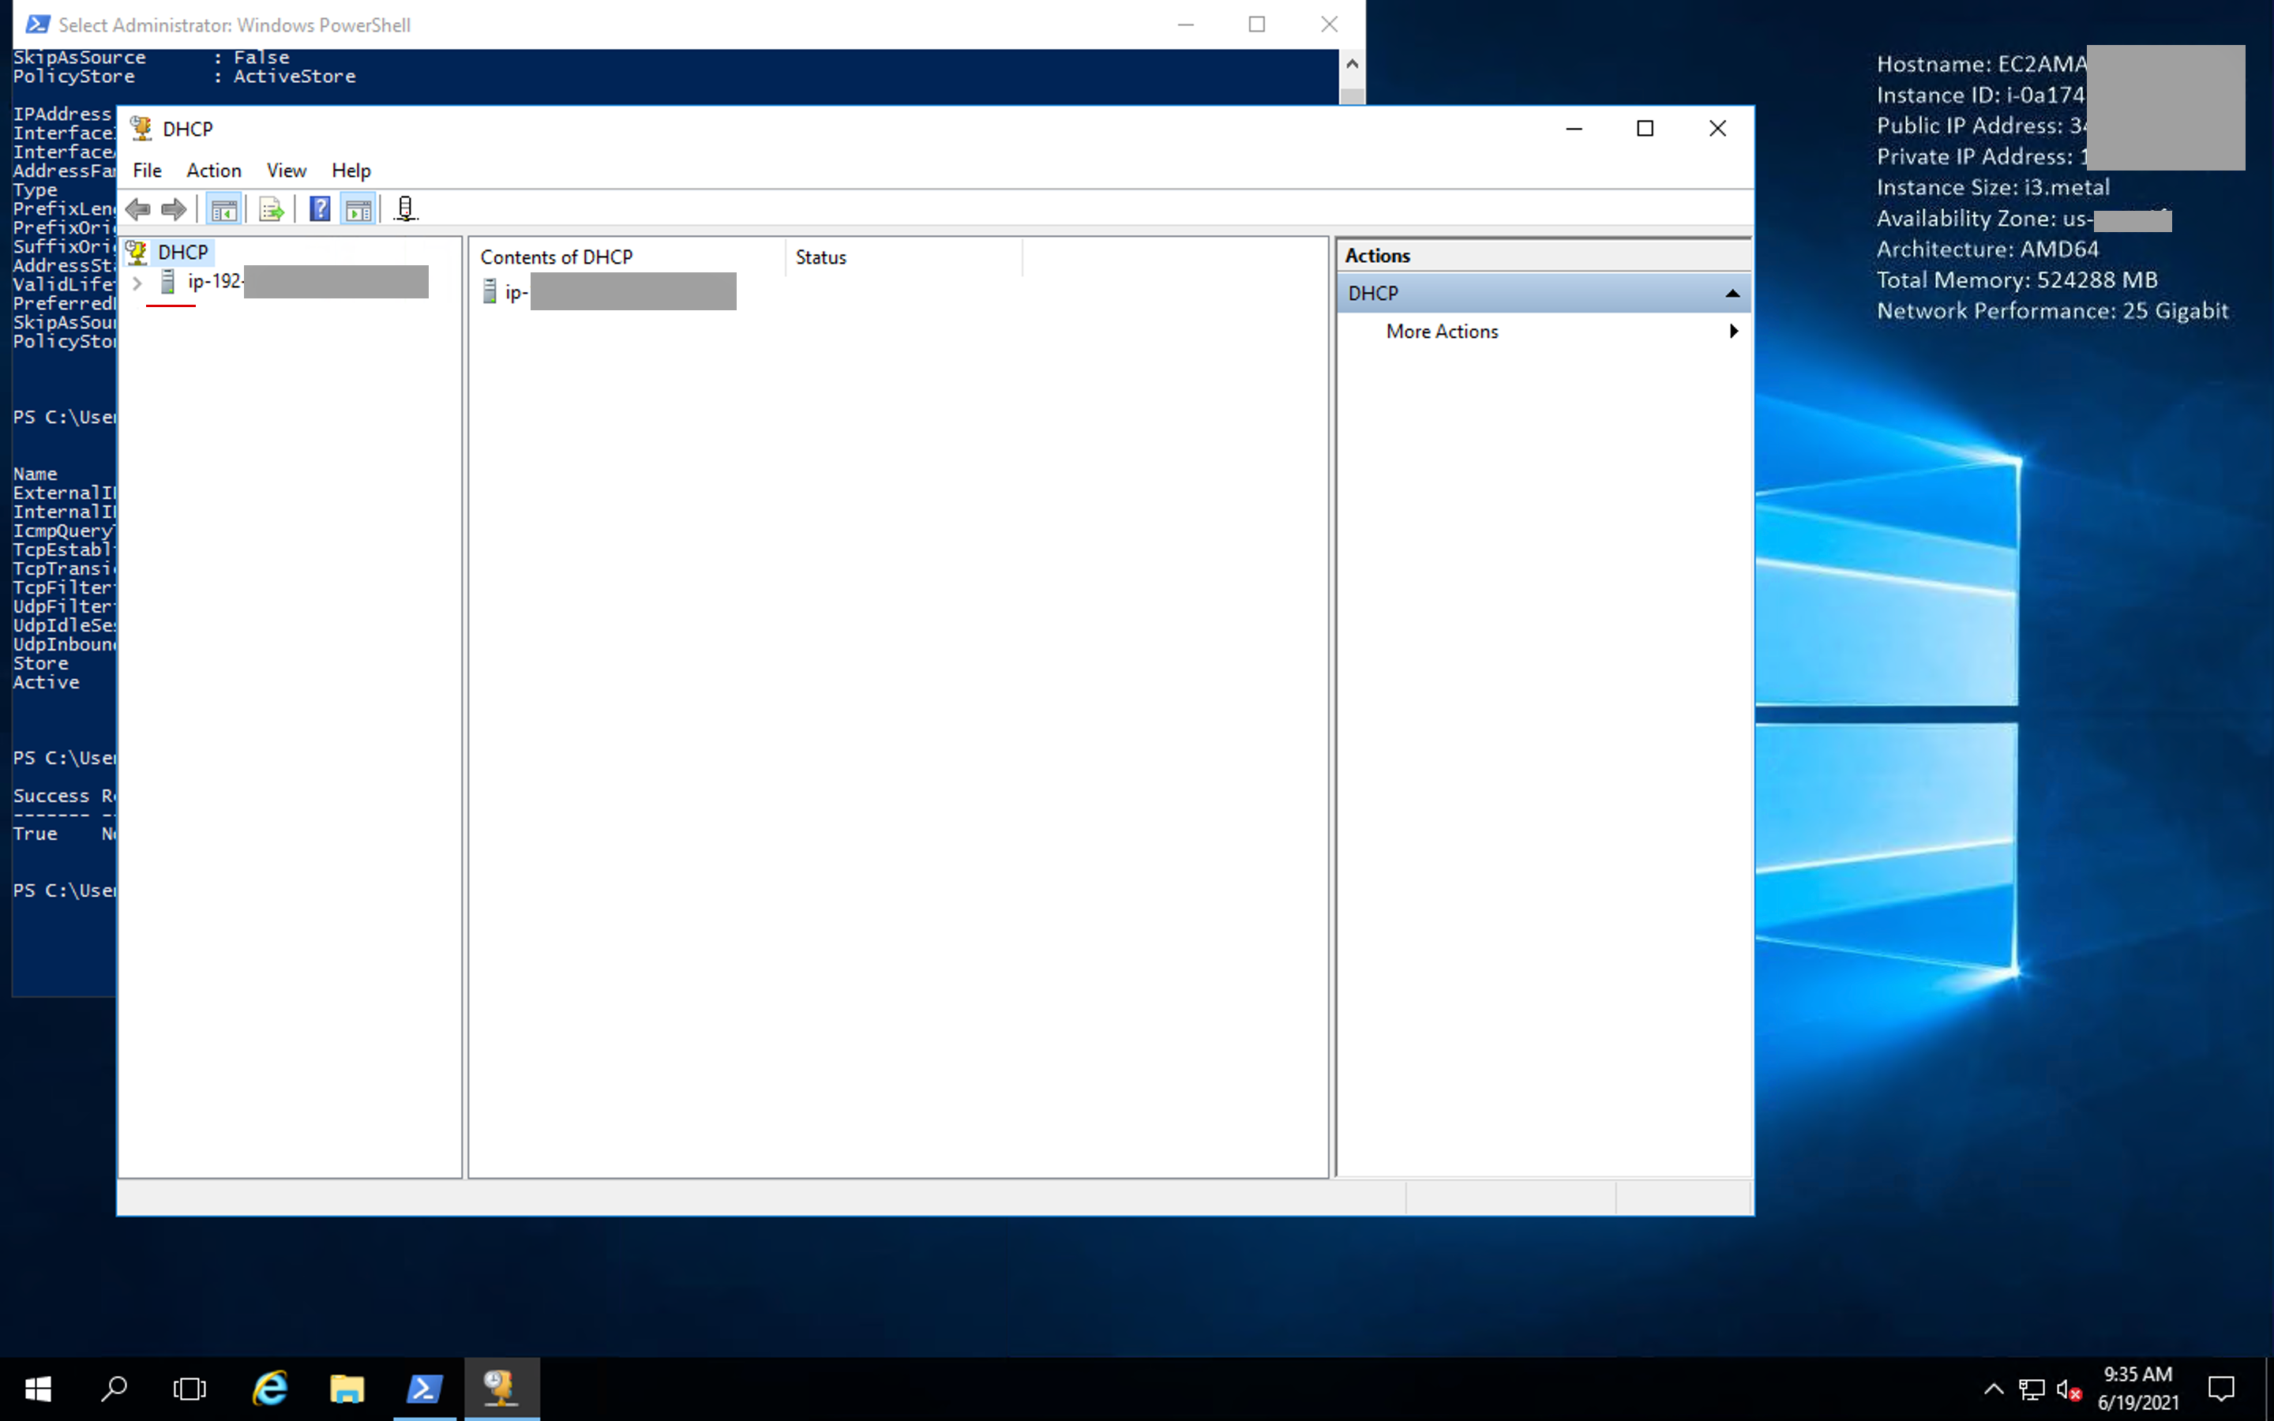
Task: Toggle Show/Hide Console Tree toolbar icon
Action: point(223,208)
